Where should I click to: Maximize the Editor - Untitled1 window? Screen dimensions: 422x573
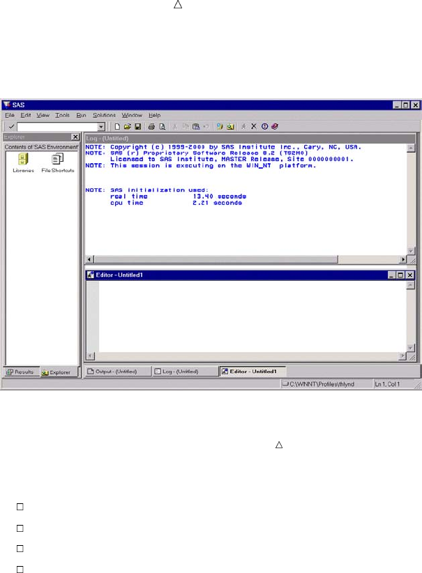click(x=401, y=275)
